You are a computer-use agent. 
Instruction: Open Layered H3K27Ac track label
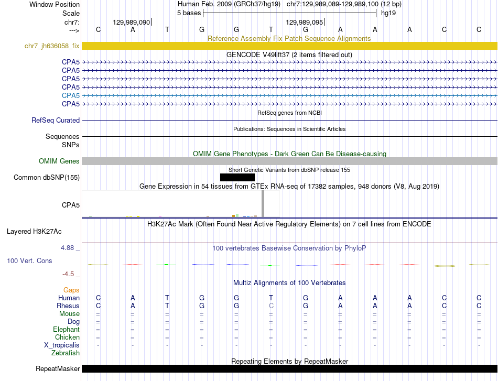pos(34,232)
